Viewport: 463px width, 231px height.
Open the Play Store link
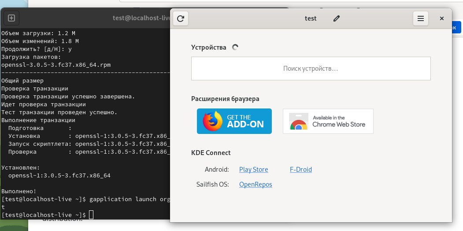click(x=253, y=170)
